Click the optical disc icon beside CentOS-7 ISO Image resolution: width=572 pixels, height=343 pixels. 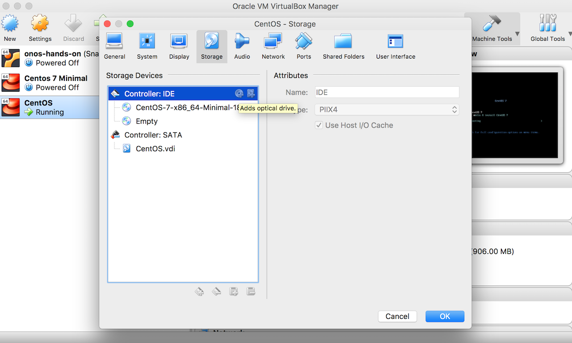126,107
